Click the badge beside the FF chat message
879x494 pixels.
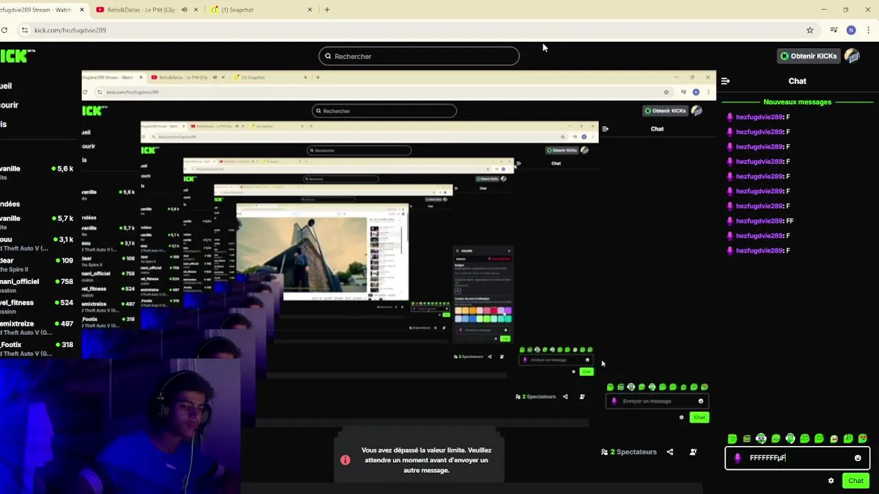[730, 221]
